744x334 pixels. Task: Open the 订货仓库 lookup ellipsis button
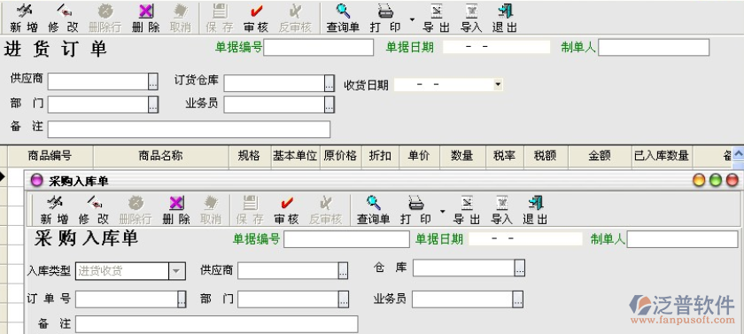point(329,83)
